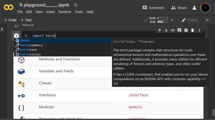The image size is (215, 120).
Task: Click the pencil icon next to Editing
Action: 184,20
